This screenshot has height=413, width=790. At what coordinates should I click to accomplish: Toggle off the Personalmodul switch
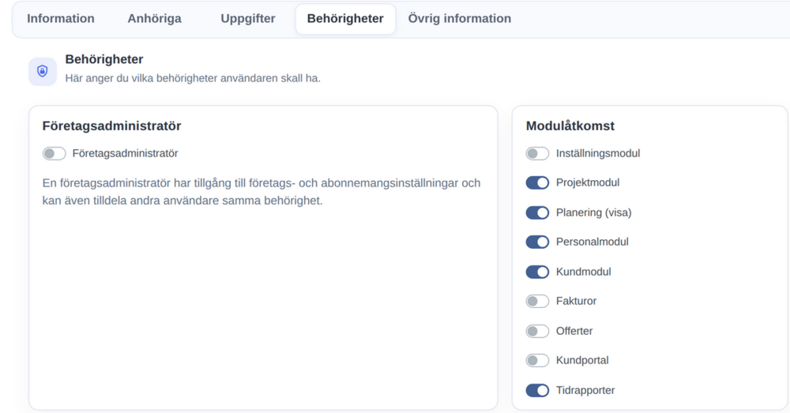tap(537, 242)
